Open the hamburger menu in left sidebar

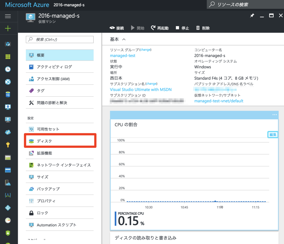click(8, 16)
